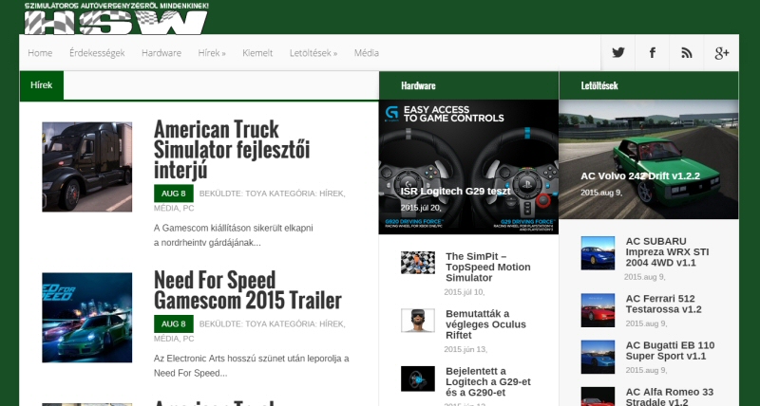Viewport: 760px width, 406px height.
Task: Open the ISR Logitech G29 teszt title
Action: [x=455, y=192]
